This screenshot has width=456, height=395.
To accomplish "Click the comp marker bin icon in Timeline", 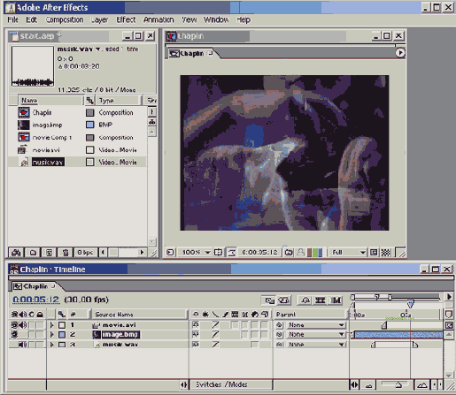I will (449, 315).
